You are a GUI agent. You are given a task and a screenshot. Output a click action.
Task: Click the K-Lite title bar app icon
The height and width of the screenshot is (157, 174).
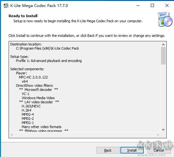click(x=6, y=5)
